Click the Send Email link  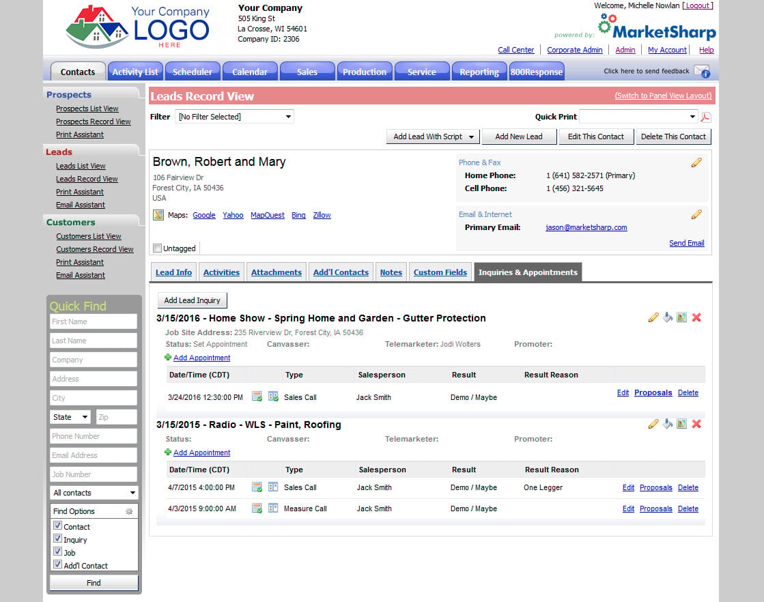coord(687,243)
